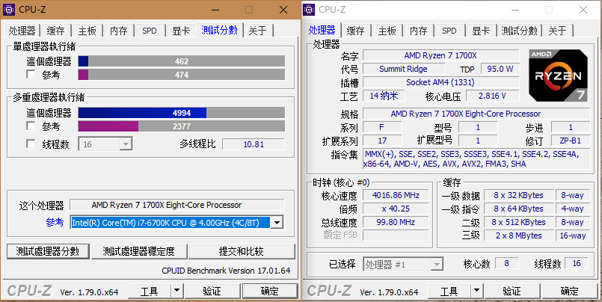
Task: Click 扩展系列 value 17
Action: pyautogui.click(x=382, y=141)
